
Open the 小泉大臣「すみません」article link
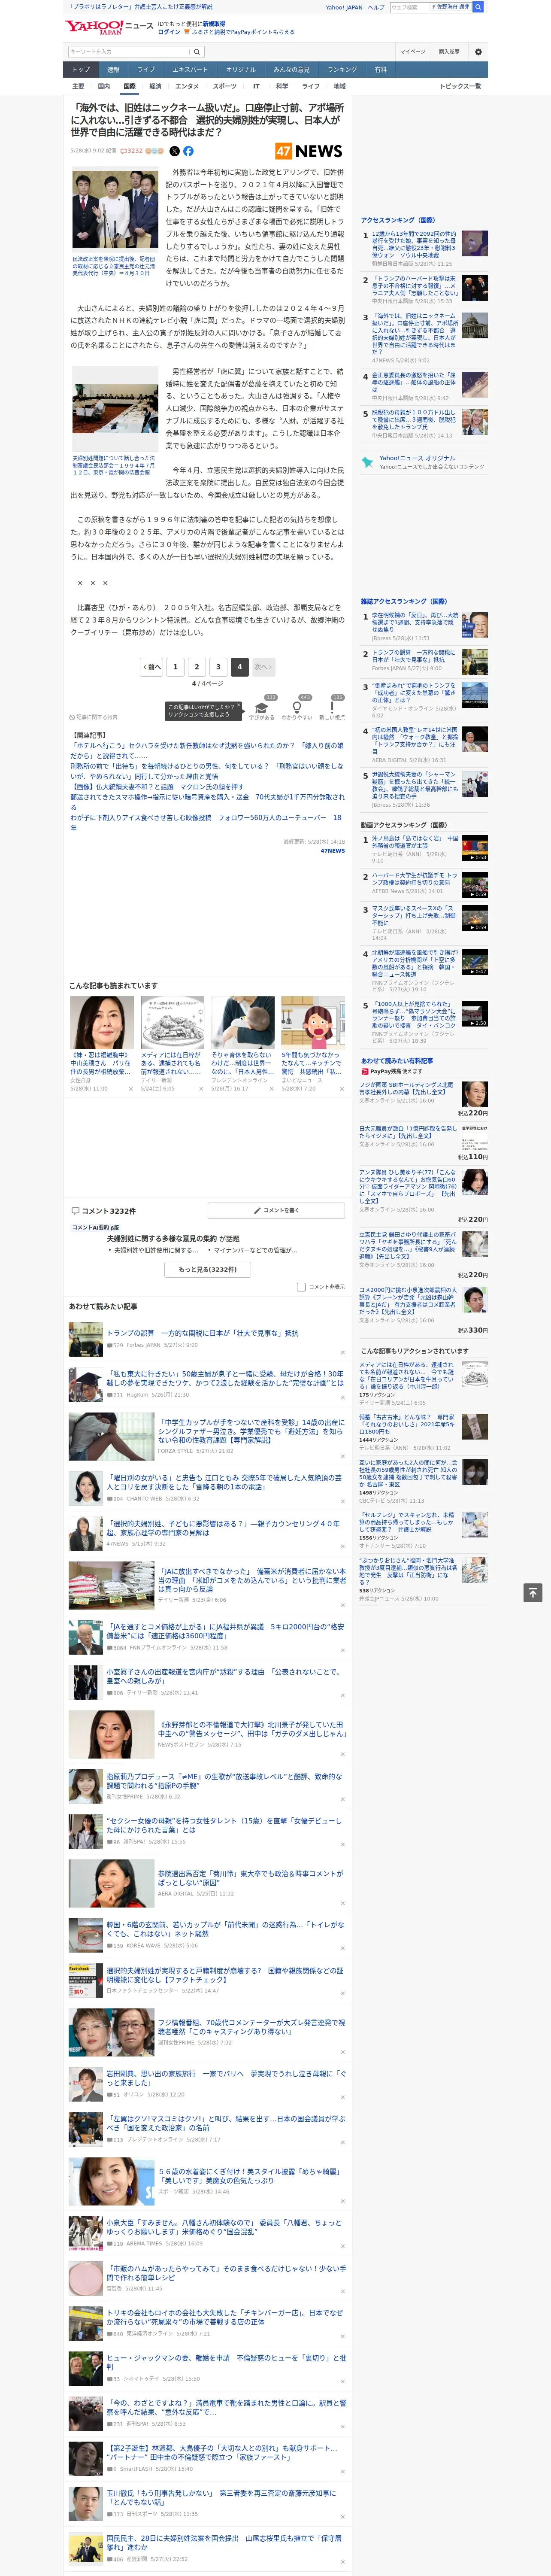click(225, 2228)
